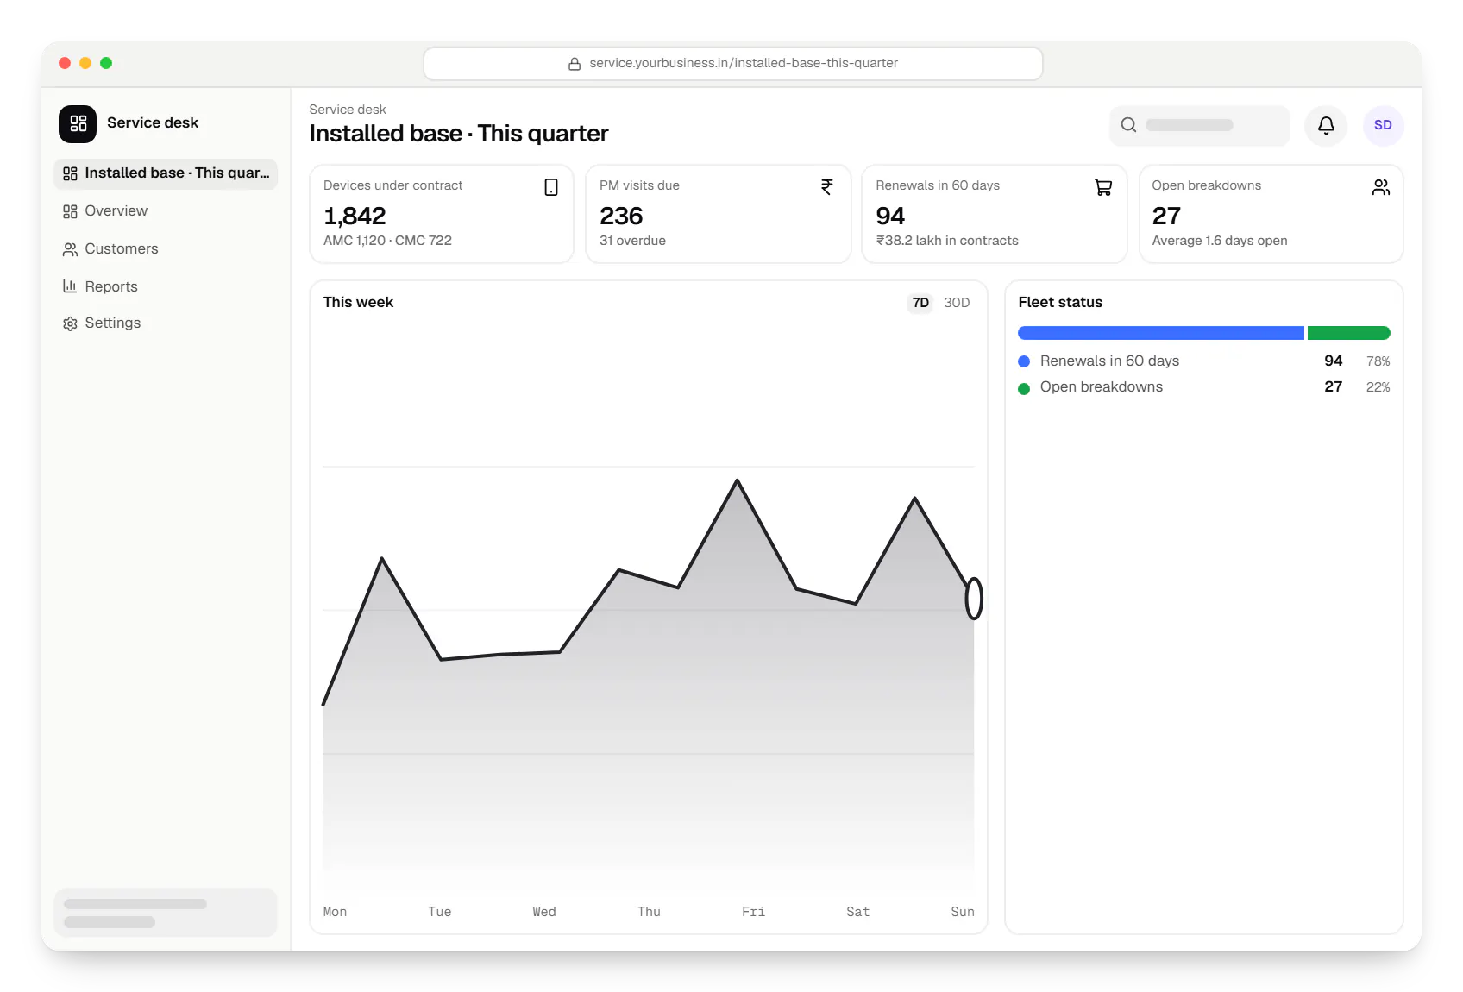Screen dimensions: 1463x992
Task: Click the Mon label on chart axis
Action: [x=335, y=912]
